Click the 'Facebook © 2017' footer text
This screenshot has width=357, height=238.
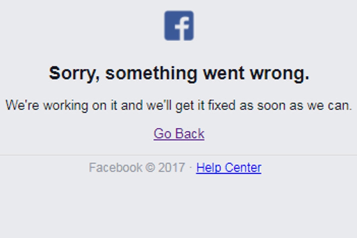pos(137,168)
